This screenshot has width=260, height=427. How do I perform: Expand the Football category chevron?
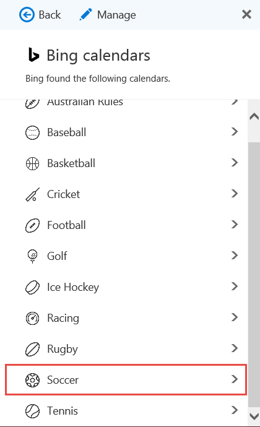(235, 225)
